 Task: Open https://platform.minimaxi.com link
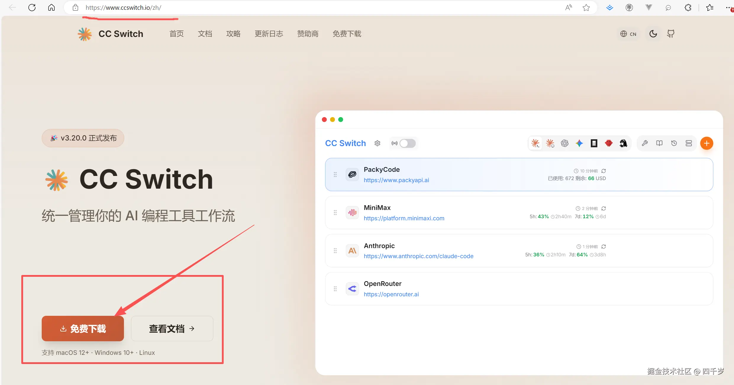point(404,218)
